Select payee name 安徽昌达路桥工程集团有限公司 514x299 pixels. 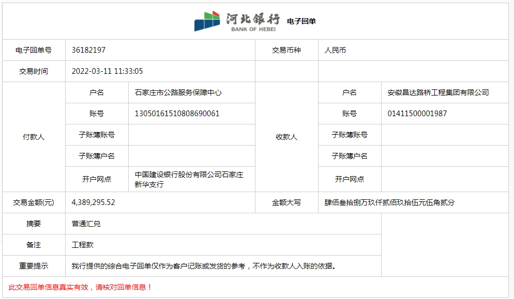coord(438,92)
